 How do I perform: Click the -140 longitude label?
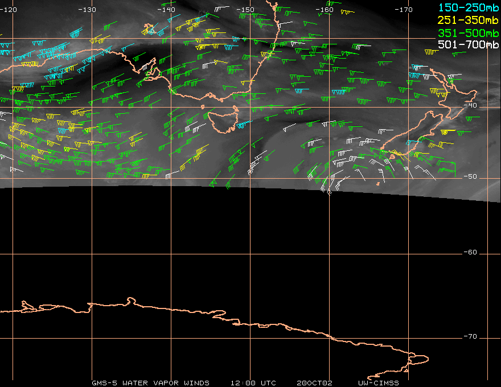[166, 10]
